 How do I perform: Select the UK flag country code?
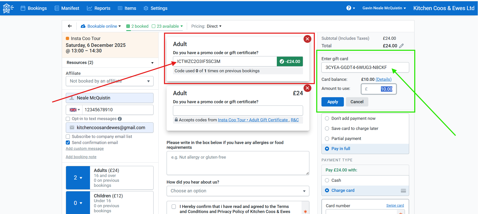coord(74,110)
